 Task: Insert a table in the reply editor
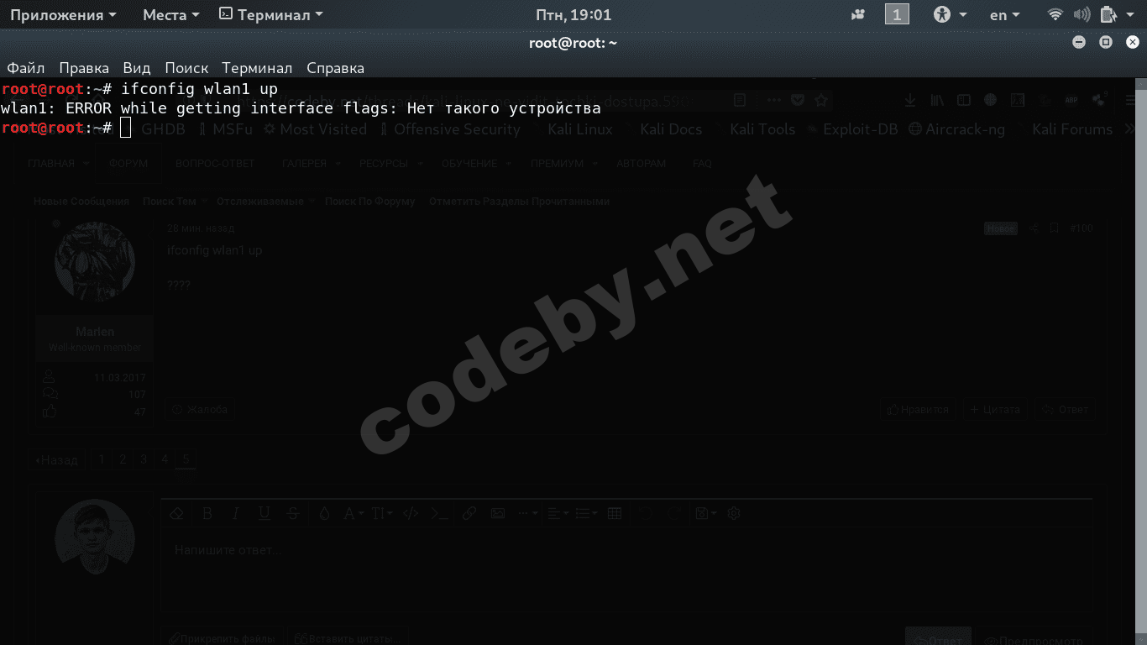(615, 513)
